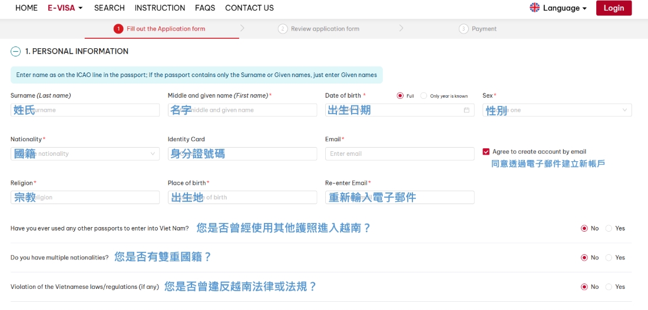This screenshot has width=648, height=310.
Task: Choose Yes for violation of Vietnamese laws
Action: 609,287
